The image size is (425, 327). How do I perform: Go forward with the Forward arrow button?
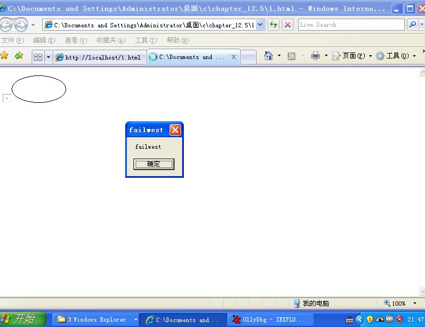pyautogui.click(x=21, y=25)
